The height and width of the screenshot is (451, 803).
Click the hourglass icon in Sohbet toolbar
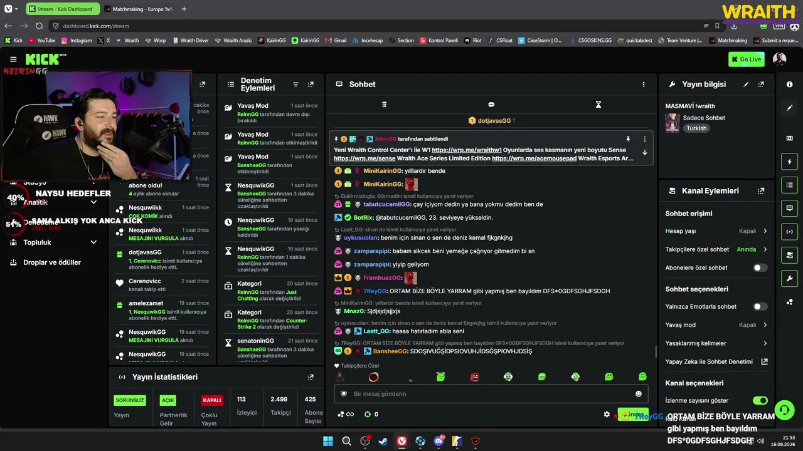click(x=598, y=105)
